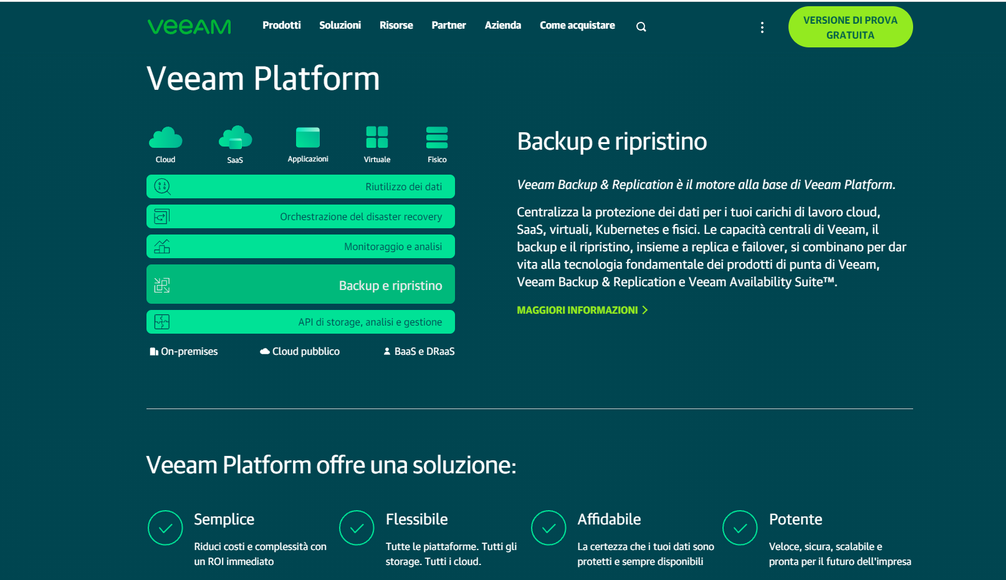
Task: Open the Soluzioni menu
Action: click(x=340, y=26)
